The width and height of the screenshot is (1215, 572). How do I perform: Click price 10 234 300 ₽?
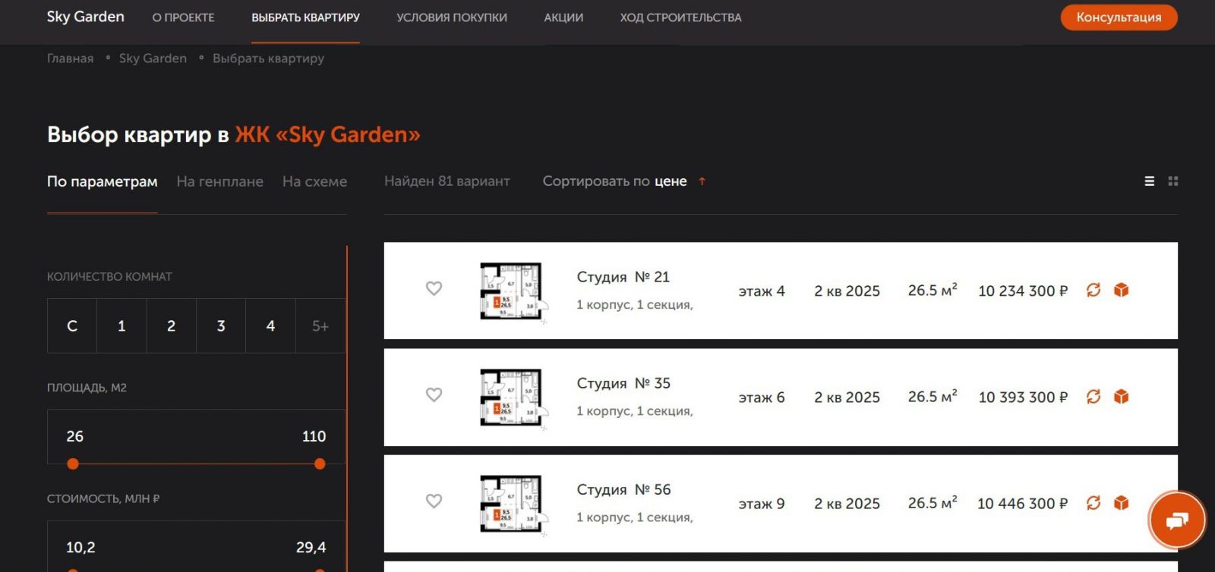pyautogui.click(x=1023, y=291)
